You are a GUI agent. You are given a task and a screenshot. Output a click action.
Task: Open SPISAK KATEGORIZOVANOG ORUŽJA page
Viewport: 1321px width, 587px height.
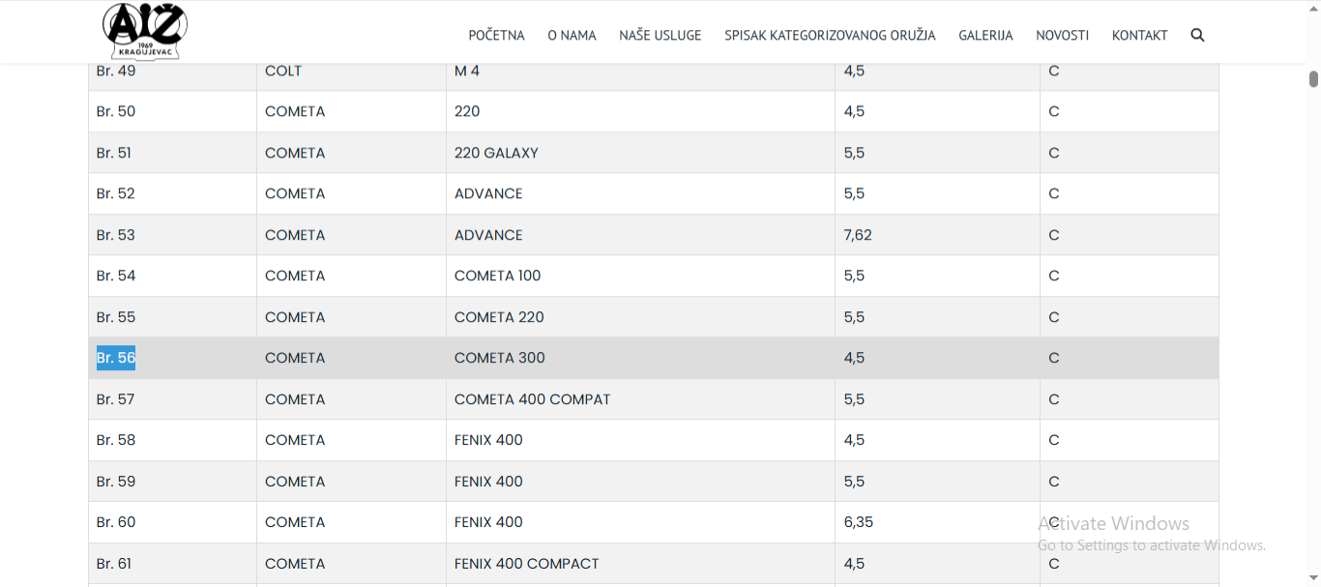pyautogui.click(x=830, y=35)
